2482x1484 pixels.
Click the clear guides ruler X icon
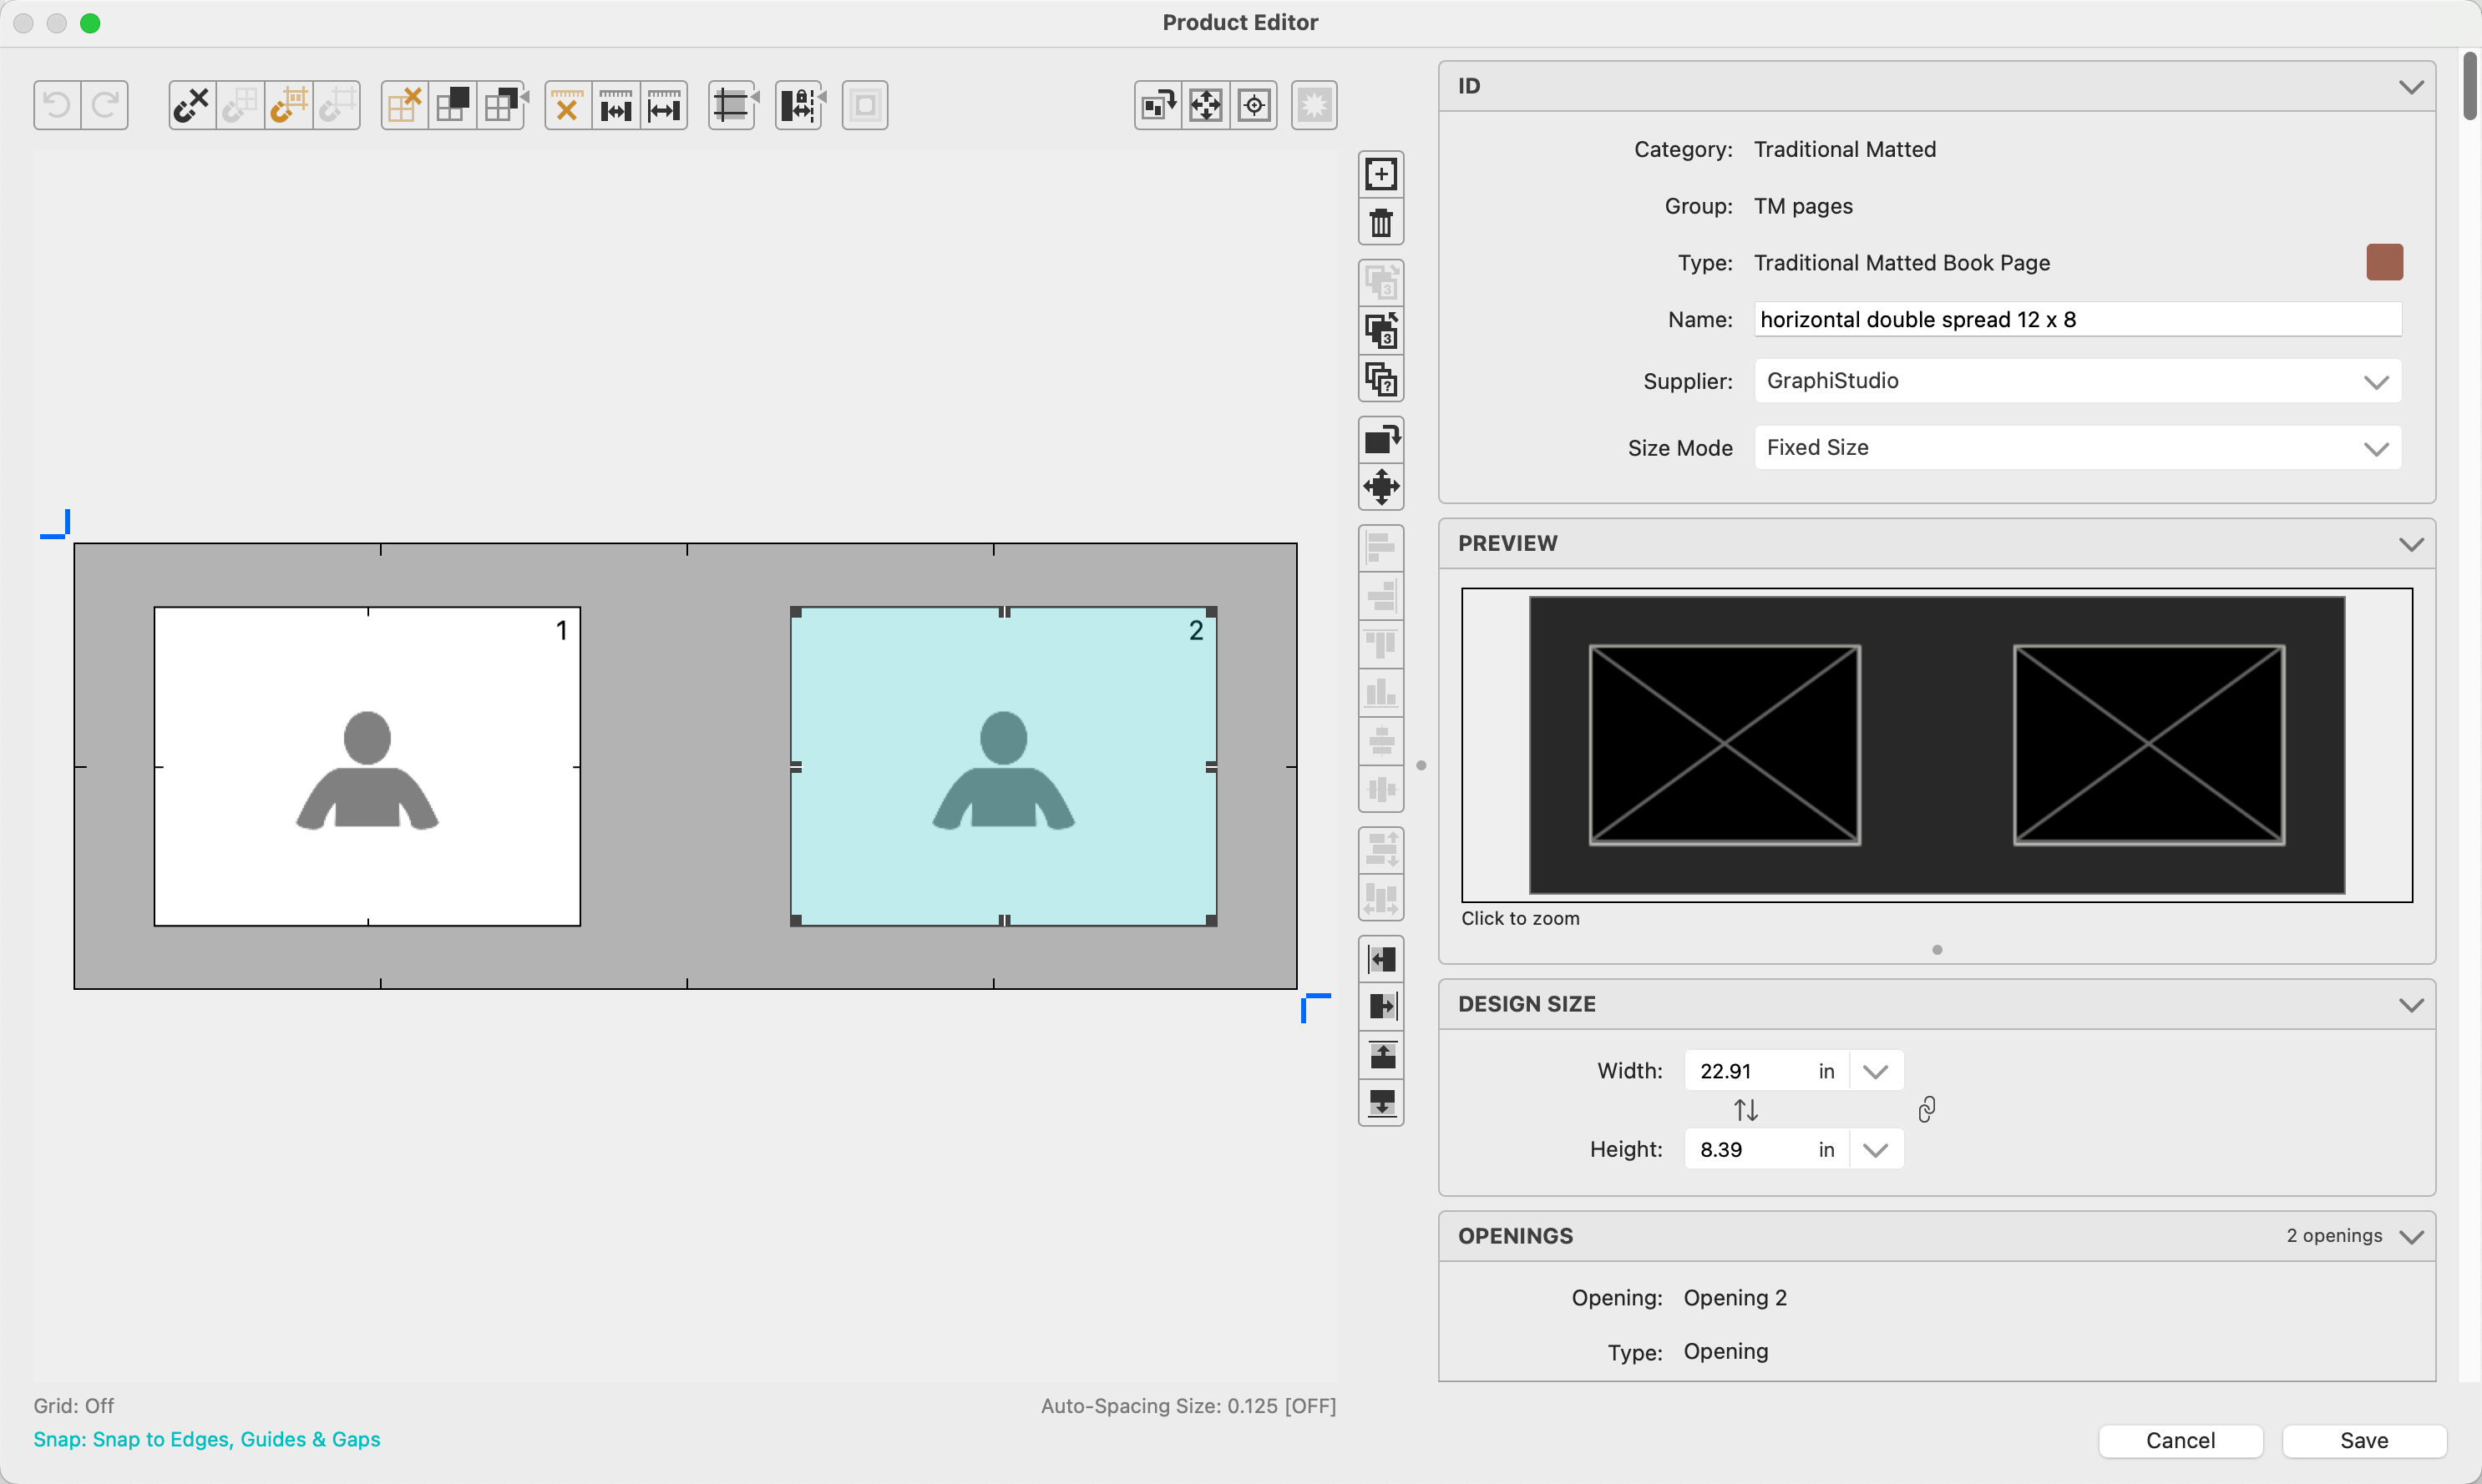click(567, 105)
